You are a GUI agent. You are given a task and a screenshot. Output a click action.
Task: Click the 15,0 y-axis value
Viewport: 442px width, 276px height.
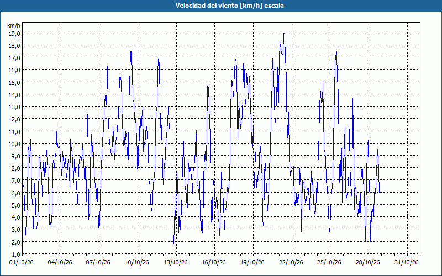click(x=15, y=82)
